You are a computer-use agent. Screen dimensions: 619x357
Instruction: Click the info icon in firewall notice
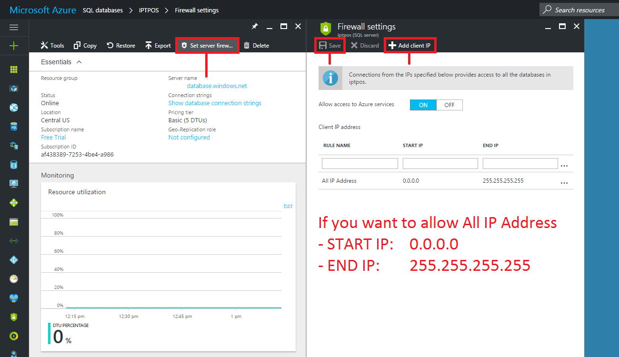click(x=330, y=78)
